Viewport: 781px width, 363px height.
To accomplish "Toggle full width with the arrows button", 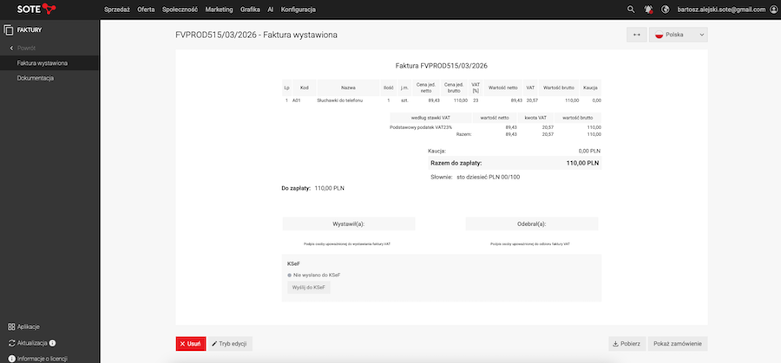I will tap(636, 35).
